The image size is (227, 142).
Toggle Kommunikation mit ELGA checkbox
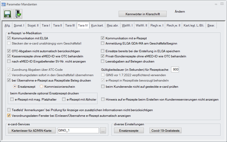[x=9, y=38]
